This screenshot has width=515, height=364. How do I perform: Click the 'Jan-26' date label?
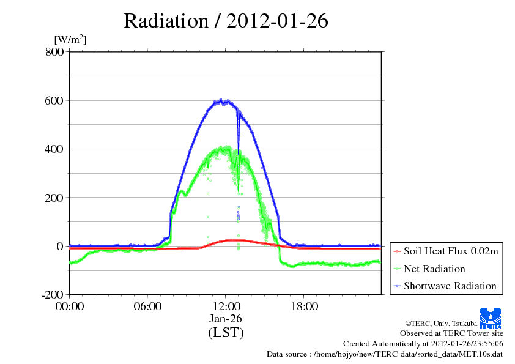(226, 319)
